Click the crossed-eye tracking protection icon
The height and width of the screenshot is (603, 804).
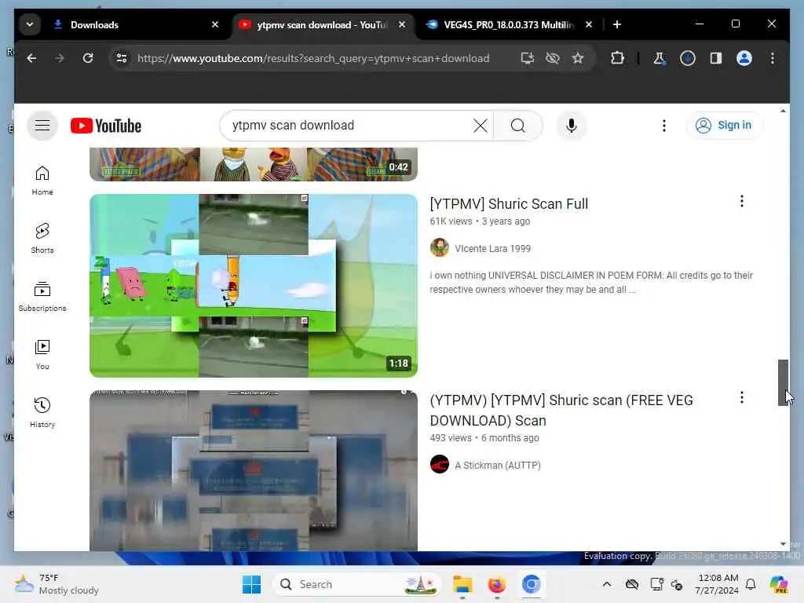[552, 58]
